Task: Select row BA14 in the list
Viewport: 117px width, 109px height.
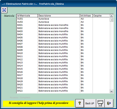Action: [63, 66]
